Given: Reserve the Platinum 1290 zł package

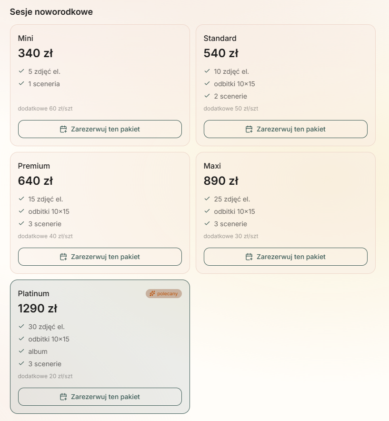Looking at the screenshot, I should tap(100, 397).
